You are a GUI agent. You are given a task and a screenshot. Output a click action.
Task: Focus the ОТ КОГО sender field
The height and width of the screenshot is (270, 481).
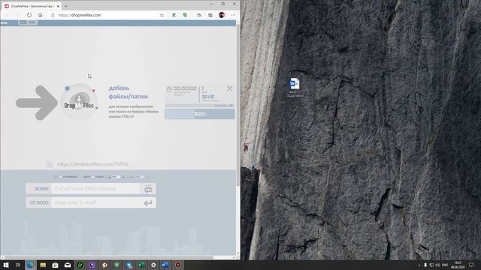click(95, 202)
